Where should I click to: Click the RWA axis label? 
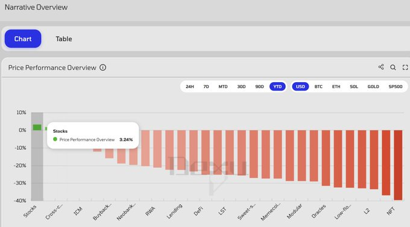(150, 211)
